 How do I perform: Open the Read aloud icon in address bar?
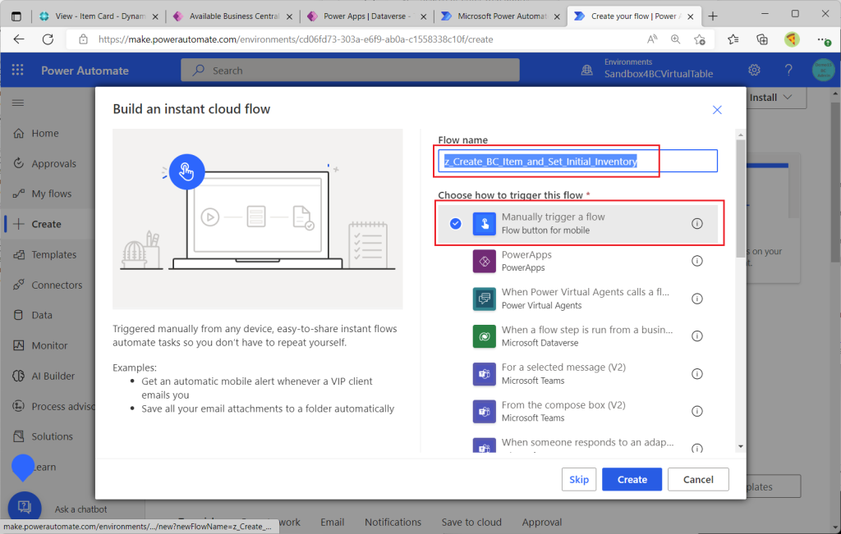[651, 39]
